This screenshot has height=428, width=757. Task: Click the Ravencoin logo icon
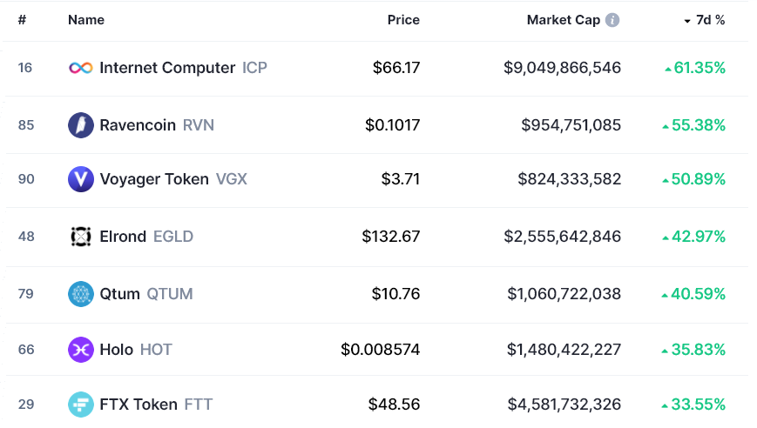(81, 125)
